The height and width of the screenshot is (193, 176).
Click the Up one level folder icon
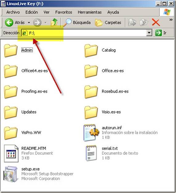(54, 22)
